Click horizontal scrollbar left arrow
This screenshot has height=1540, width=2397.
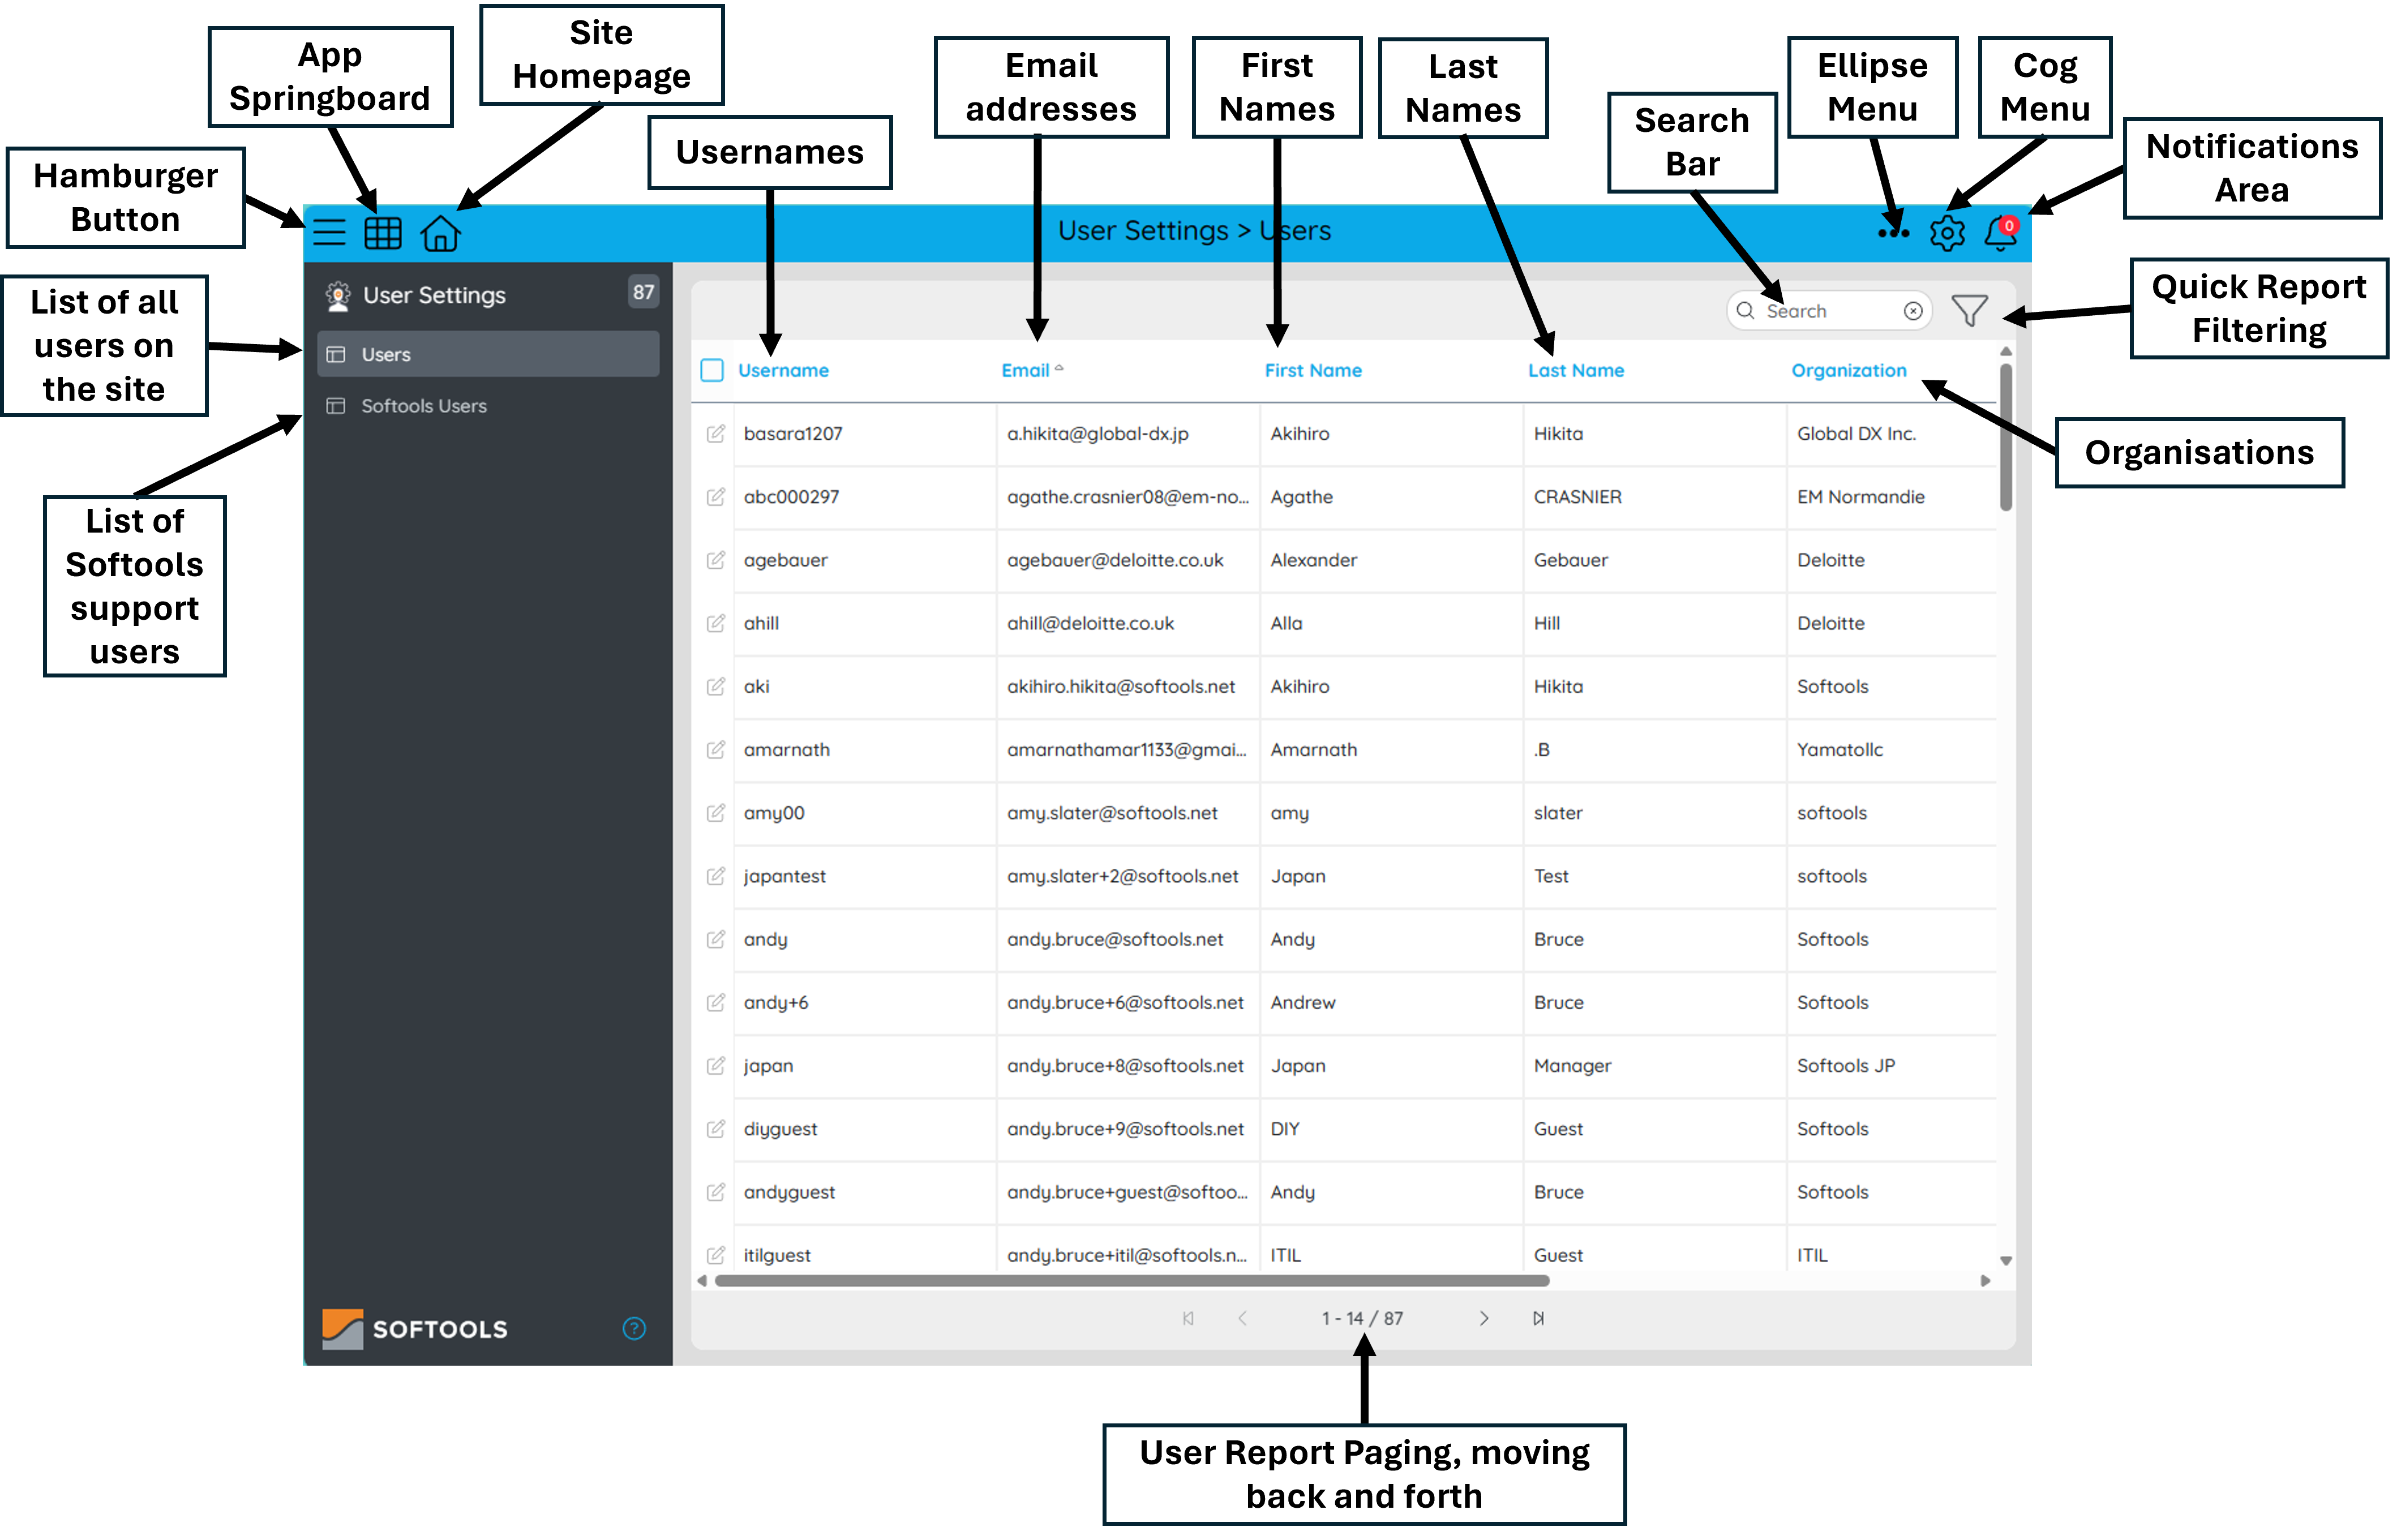[x=702, y=1281]
